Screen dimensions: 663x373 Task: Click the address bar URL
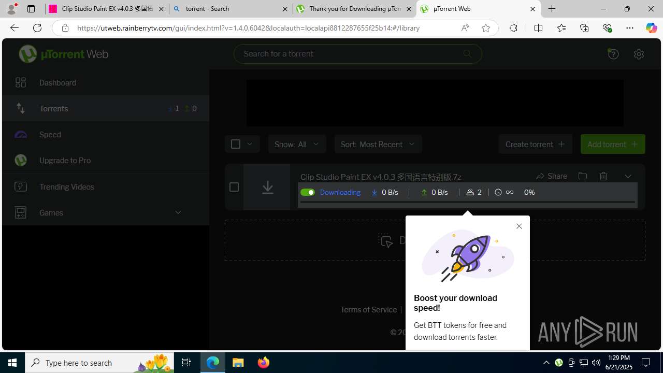pos(248,28)
